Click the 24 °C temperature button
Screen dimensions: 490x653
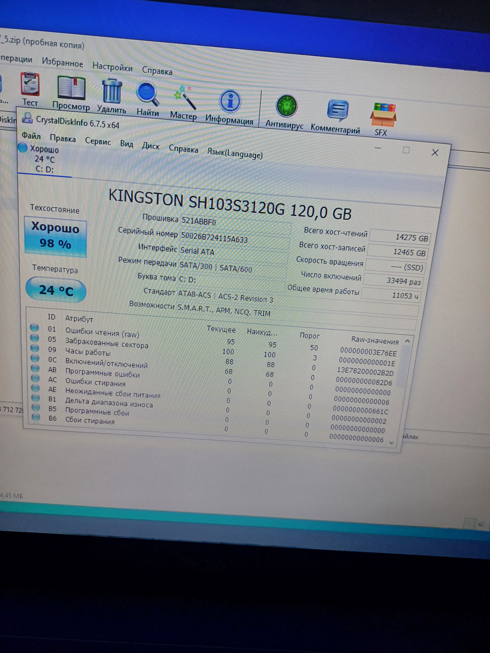[56, 290]
